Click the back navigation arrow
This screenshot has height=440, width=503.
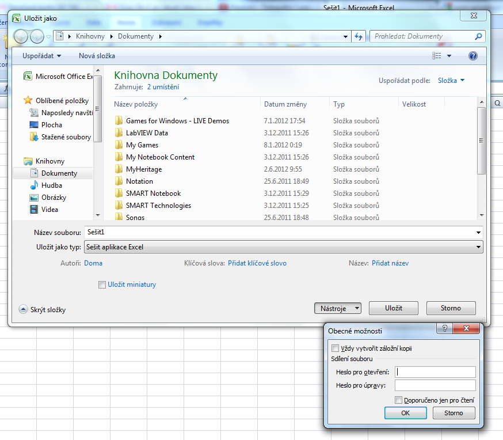[x=21, y=36]
